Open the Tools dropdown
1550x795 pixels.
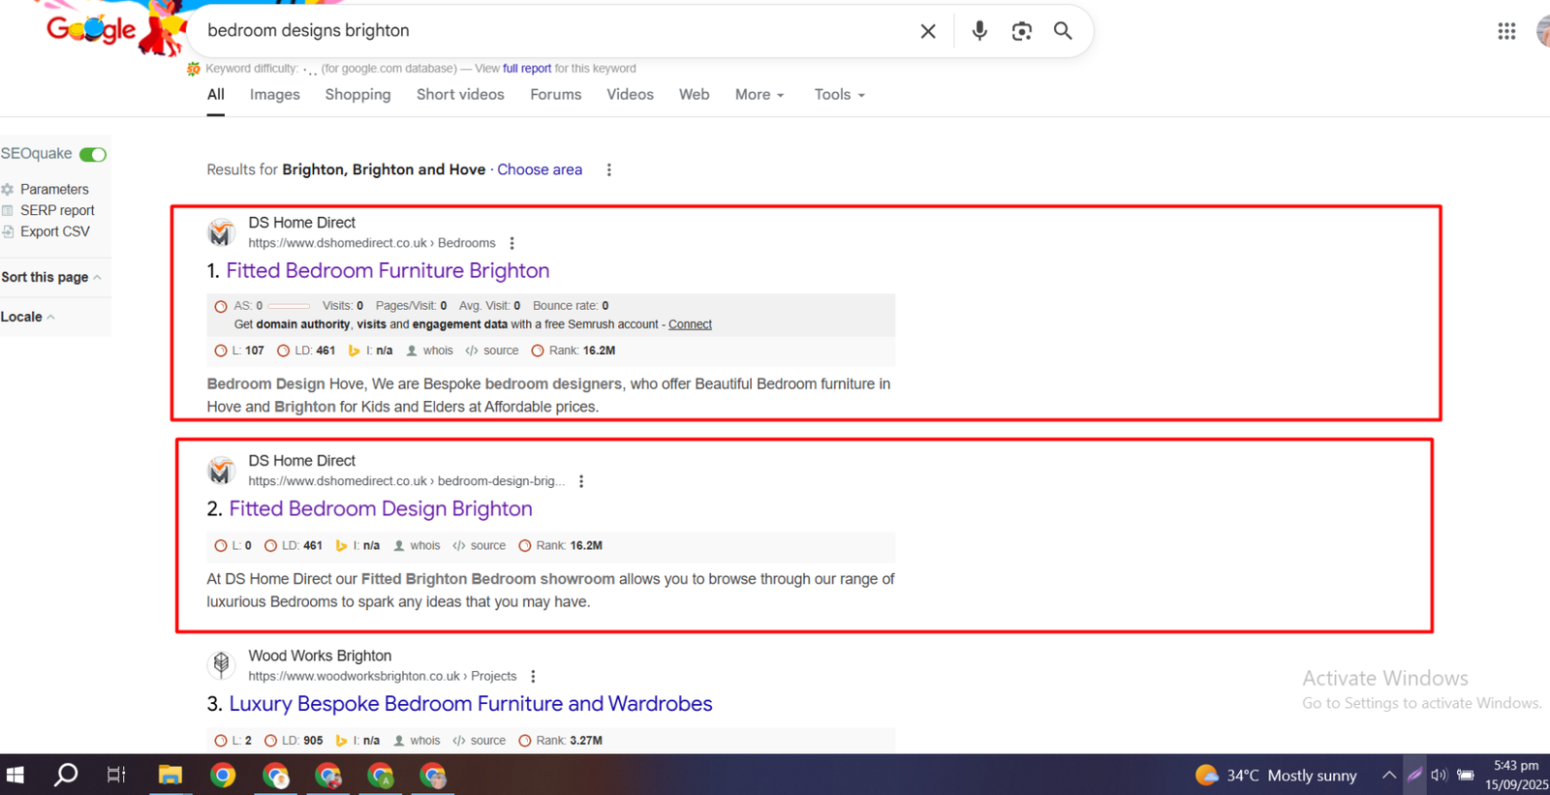839,95
